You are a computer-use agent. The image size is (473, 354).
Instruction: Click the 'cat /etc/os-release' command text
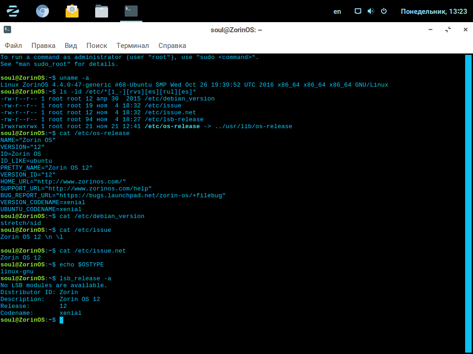95,133
